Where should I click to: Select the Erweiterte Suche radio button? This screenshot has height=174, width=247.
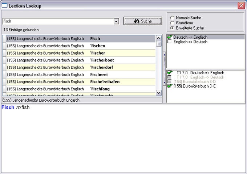[x=172, y=28]
